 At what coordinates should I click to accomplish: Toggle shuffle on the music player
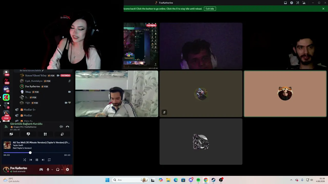tap(25, 160)
